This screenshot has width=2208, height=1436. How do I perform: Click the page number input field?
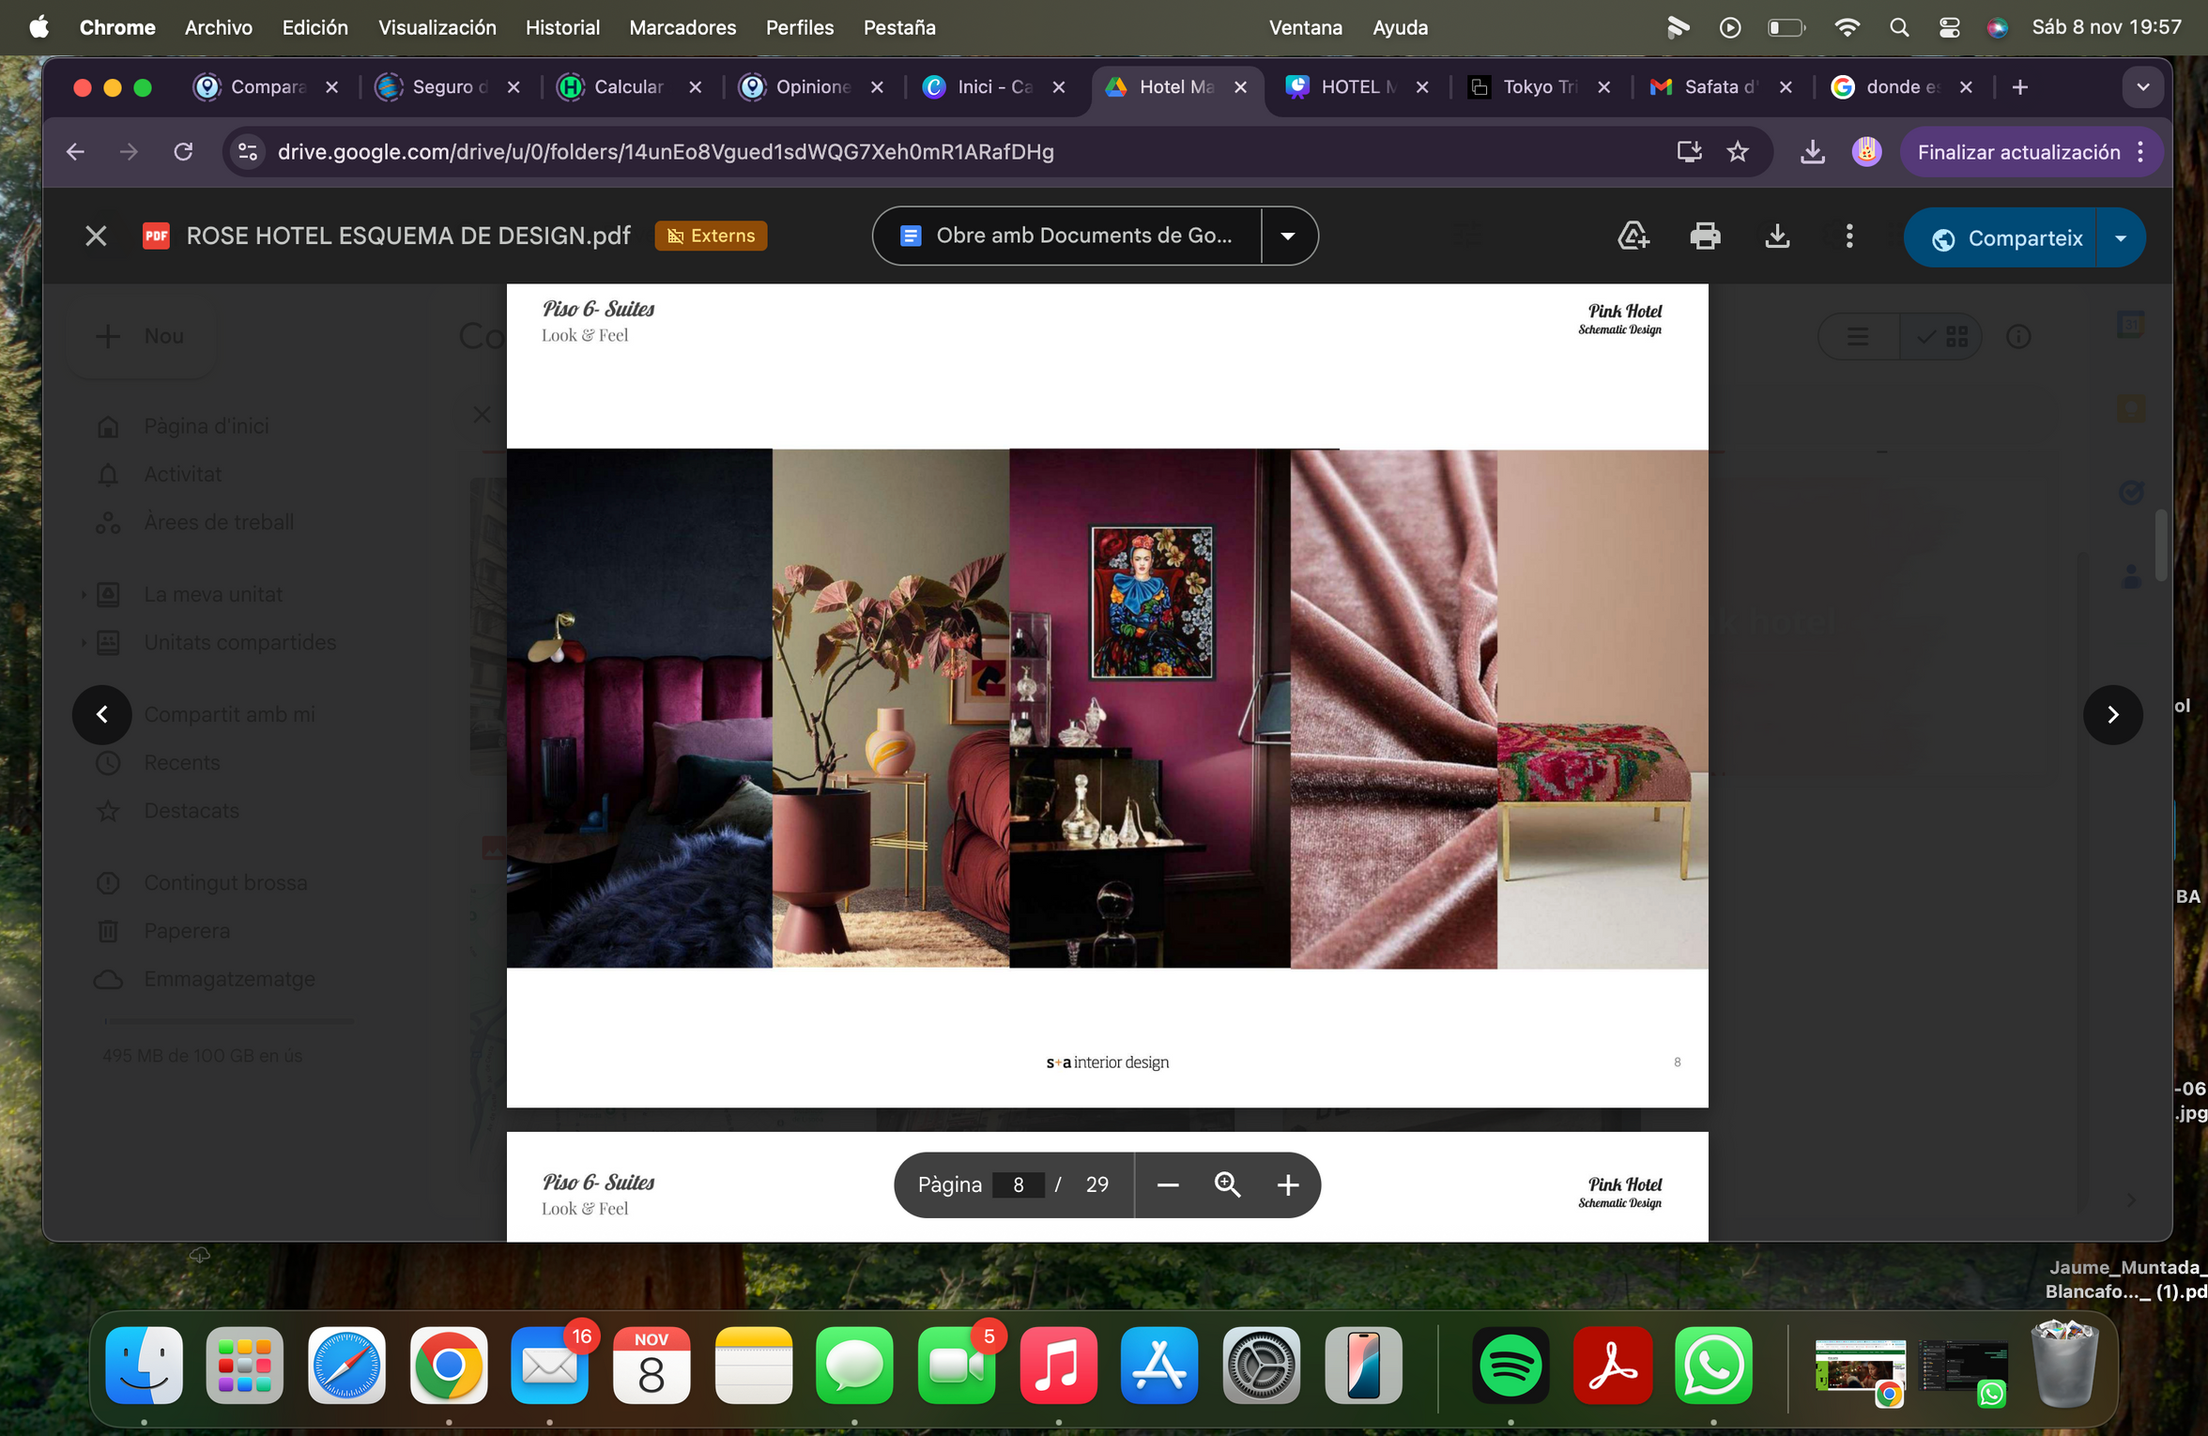click(1019, 1185)
